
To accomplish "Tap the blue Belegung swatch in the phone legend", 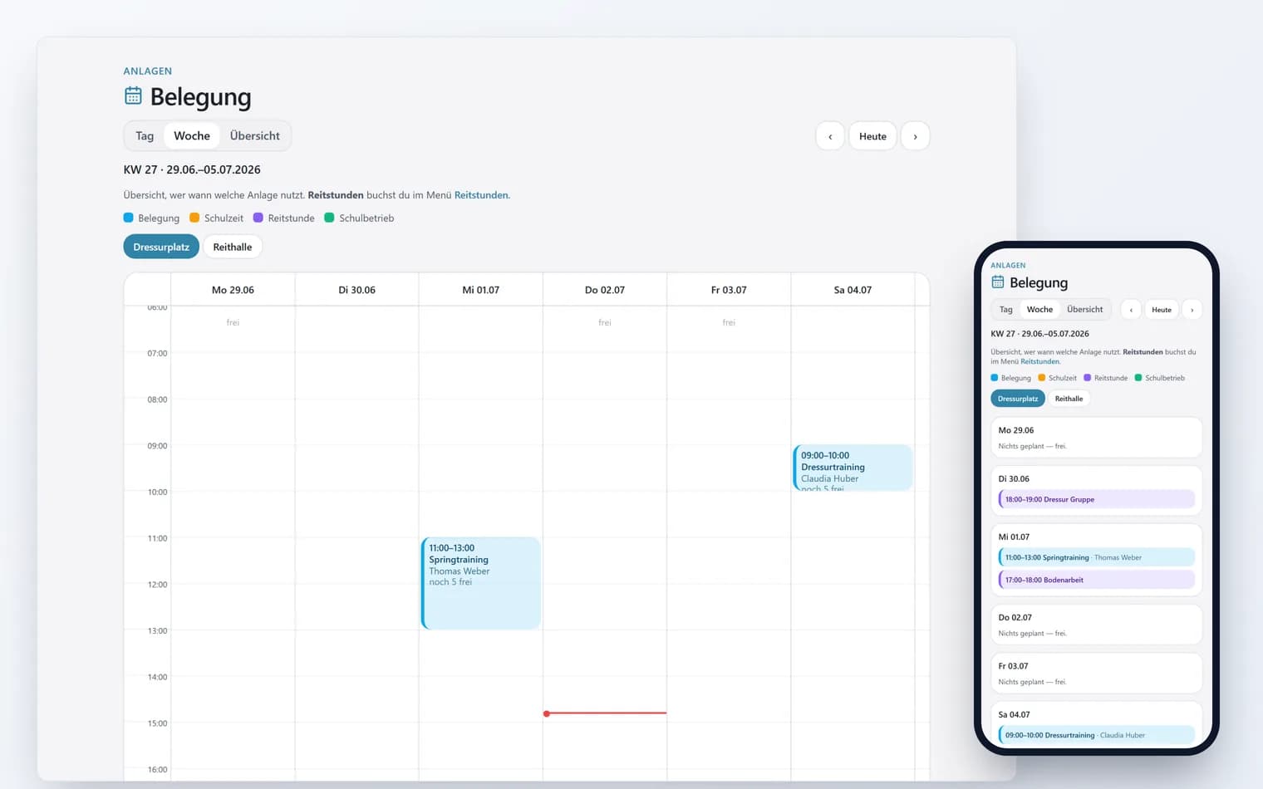I will click(995, 378).
